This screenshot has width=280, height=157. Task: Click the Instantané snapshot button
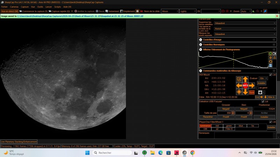pyautogui.click(x=112, y=11)
